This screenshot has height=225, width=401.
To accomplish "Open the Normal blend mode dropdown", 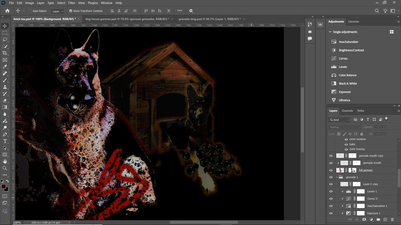I will tap(345, 127).
